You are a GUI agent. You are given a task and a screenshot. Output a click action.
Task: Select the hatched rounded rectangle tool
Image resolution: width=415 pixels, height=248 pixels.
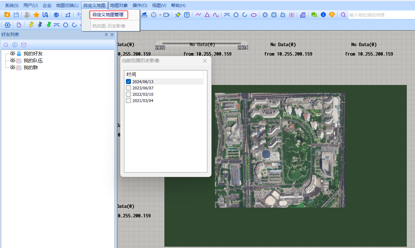coord(274,15)
